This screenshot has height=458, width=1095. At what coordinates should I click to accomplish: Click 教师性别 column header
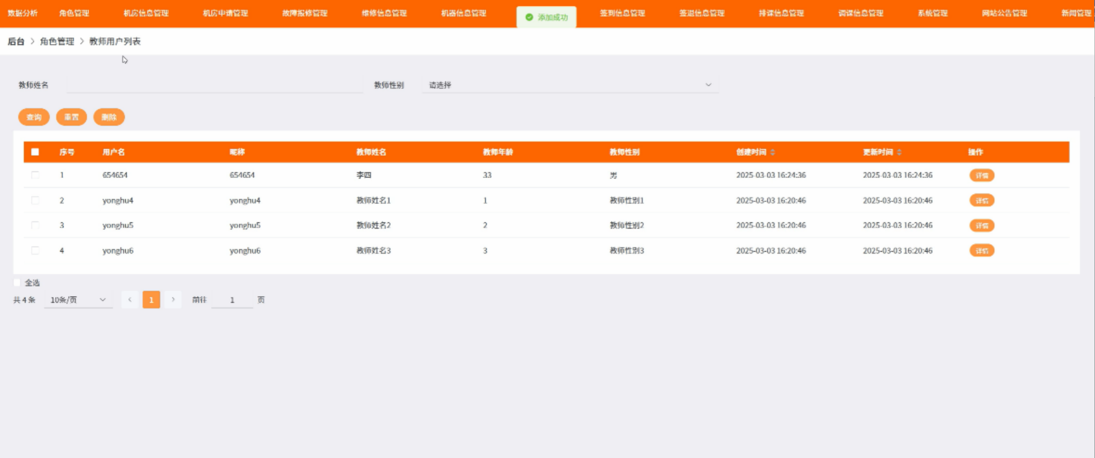[625, 152]
